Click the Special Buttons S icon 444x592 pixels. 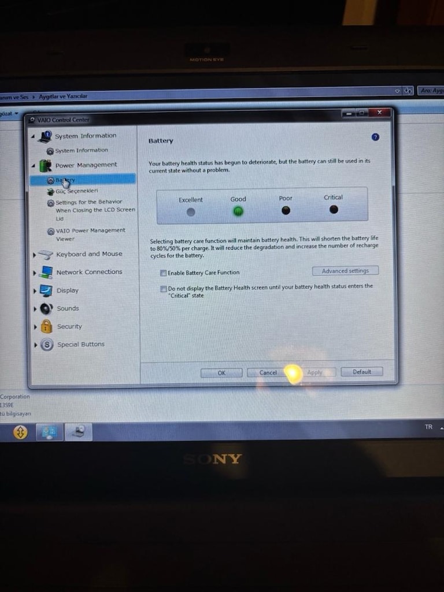click(x=47, y=345)
